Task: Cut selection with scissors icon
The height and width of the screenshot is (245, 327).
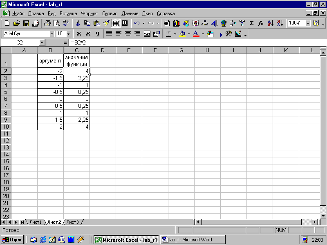Action: 78,23
